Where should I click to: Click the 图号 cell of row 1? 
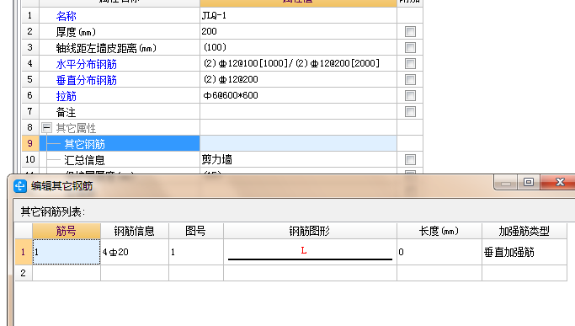tap(196, 252)
